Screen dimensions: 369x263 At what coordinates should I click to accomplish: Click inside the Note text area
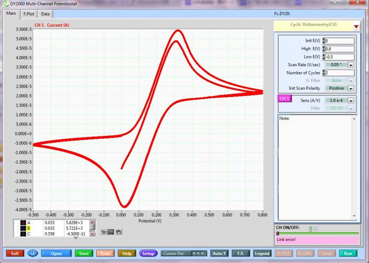(315, 167)
